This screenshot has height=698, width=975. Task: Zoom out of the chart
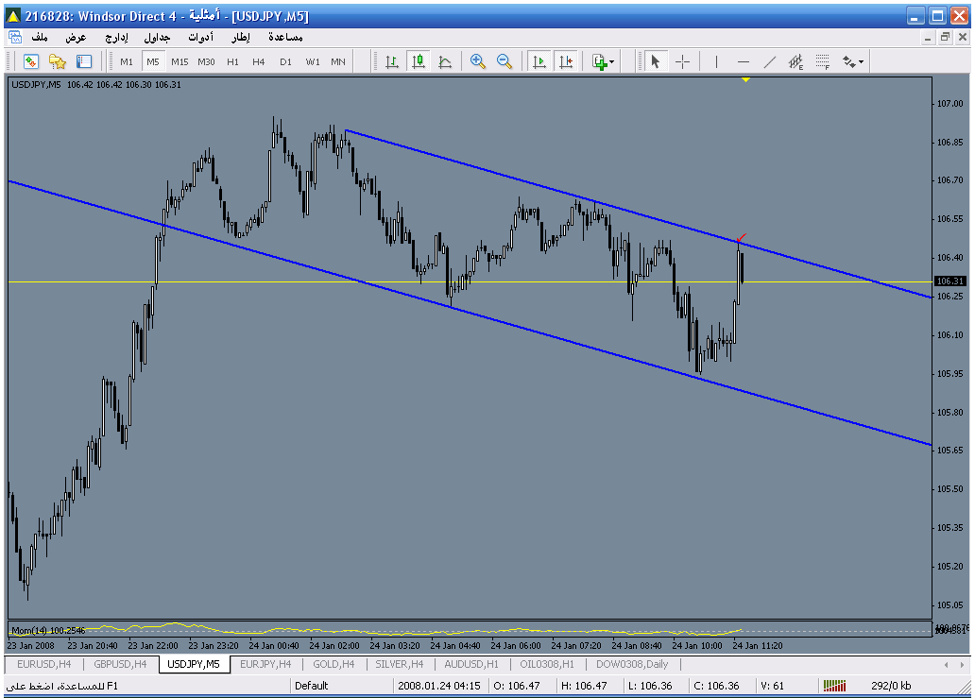(x=505, y=61)
